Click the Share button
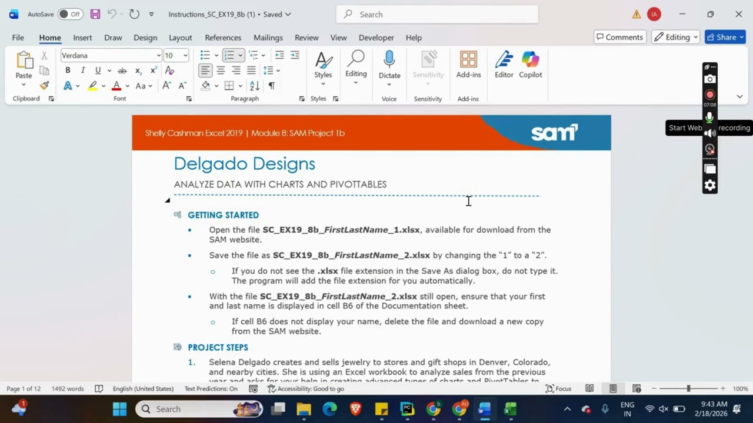 [725, 37]
